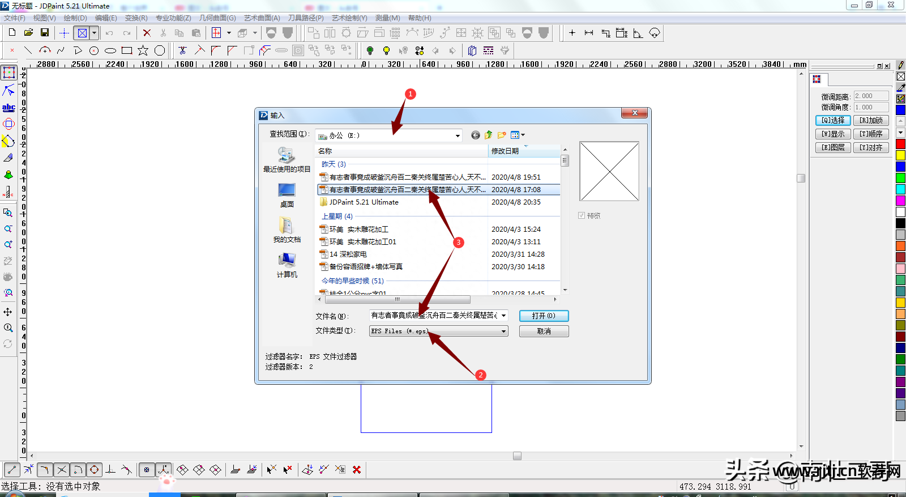Go up one folder level in dialog
This screenshot has width=906, height=497.
click(488, 135)
